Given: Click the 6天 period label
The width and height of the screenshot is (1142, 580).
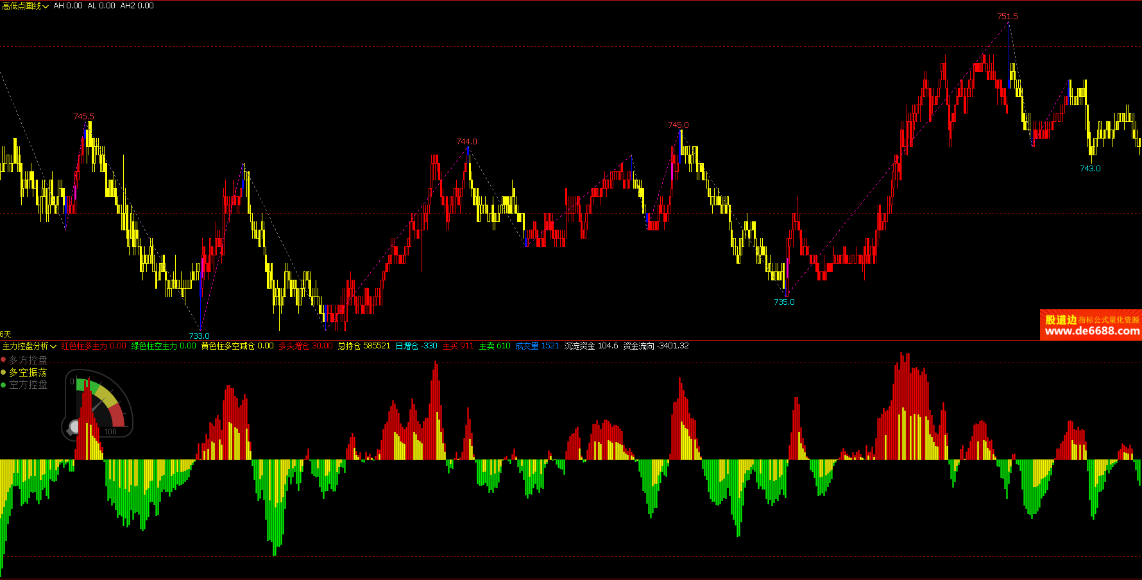Looking at the screenshot, I should point(6,334).
